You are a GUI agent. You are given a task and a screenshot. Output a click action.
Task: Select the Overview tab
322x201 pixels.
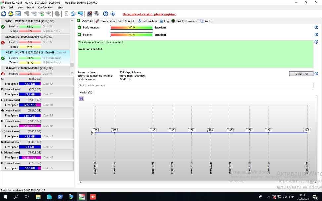tap(85, 21)
